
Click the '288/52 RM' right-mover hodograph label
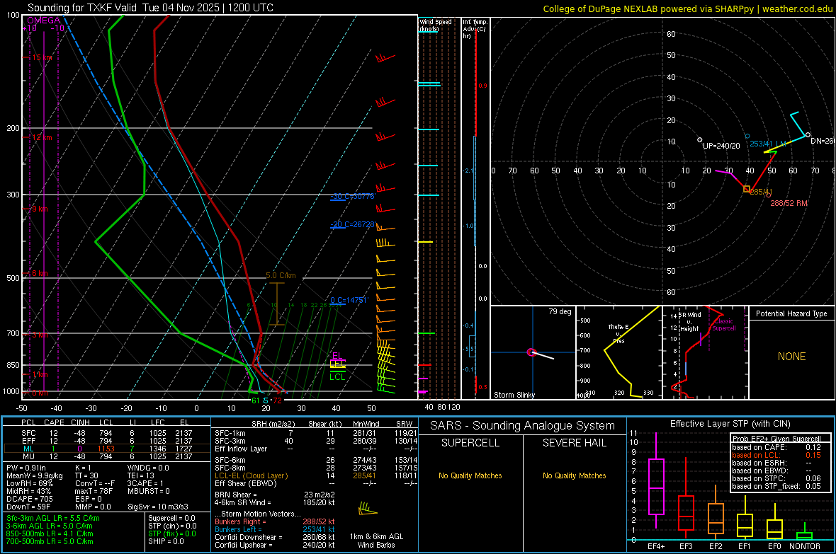(x=789, y=203)
